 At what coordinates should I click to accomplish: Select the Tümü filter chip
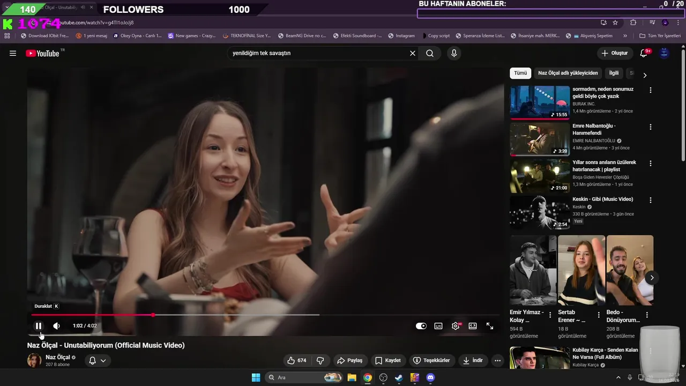tap(520, 73)
